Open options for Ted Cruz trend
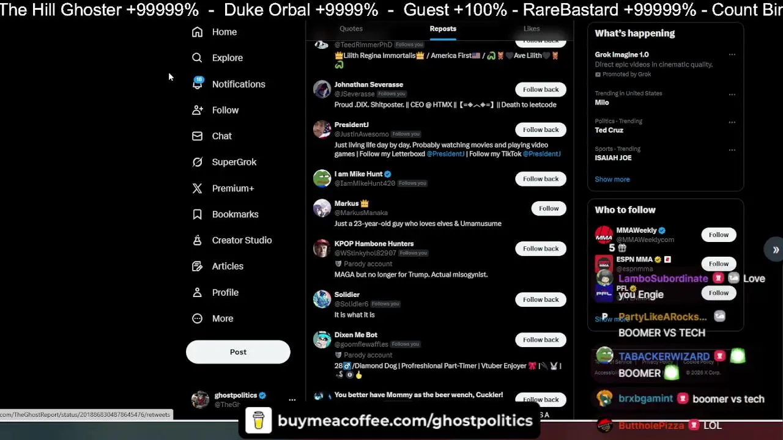 [x=732, y=122]
